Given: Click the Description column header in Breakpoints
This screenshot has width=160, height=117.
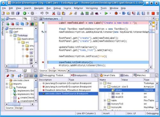Looking at the screenshot, I should 53,80.
